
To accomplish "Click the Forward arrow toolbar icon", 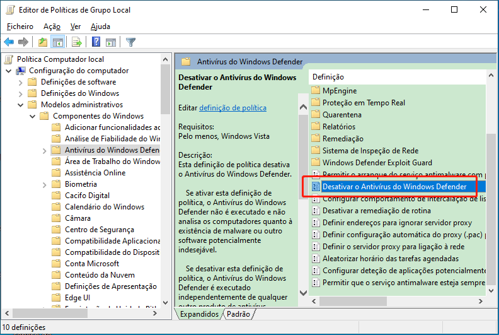I will click(23, 42).
